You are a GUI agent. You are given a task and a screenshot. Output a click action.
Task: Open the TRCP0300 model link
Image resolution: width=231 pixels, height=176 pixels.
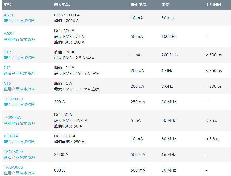click(13, 99)
